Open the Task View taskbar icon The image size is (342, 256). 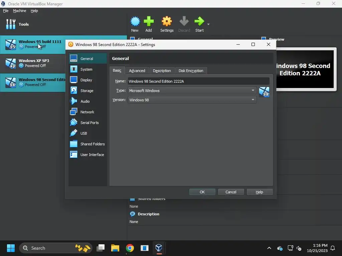click(101, 248)
